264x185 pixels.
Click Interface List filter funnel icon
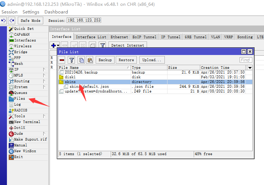(103, 45)
